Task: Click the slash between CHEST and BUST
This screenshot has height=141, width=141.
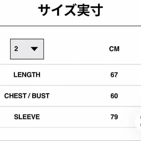Action: coord(29,96)
